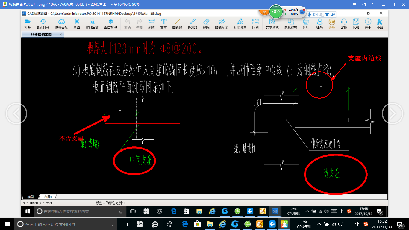Toggle 隐藏标注 to hide annotations
The height and width of the screenshot is (230, 409).
coord(222,24)
